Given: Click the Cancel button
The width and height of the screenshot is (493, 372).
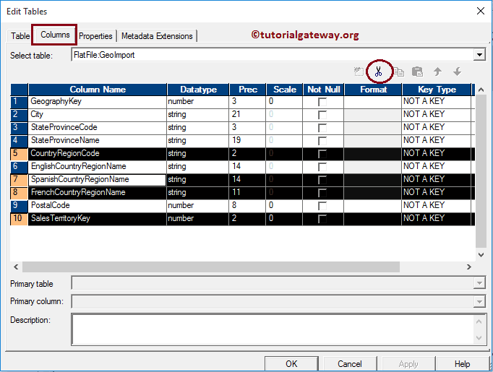Looking at the screenshot, I should tap(350, 363).
